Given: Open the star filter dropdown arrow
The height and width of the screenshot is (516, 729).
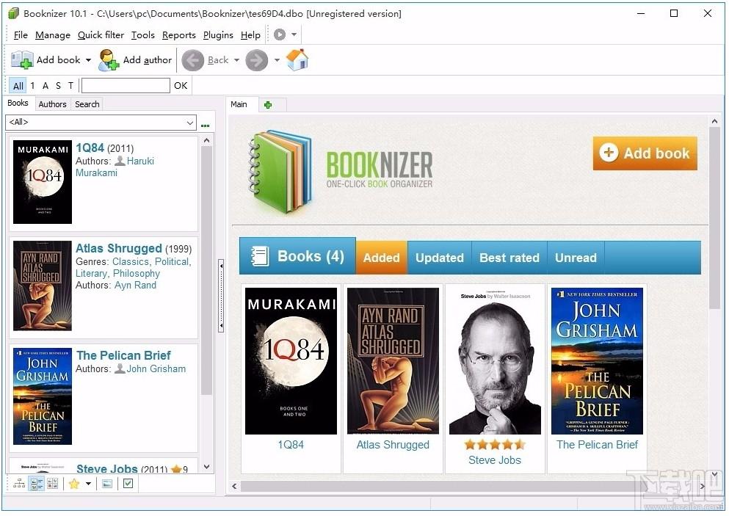Looking at the screenshot, I should [88, 484].
